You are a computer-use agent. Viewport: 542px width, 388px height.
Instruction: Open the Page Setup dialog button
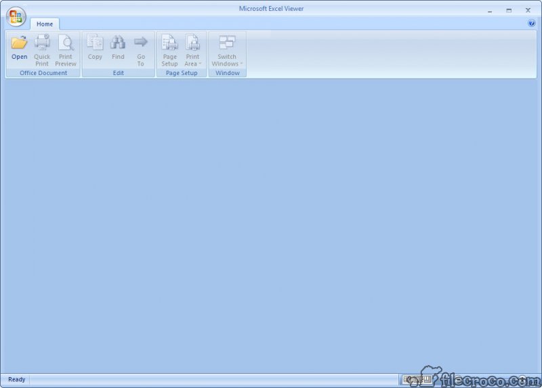click(170, 50)
